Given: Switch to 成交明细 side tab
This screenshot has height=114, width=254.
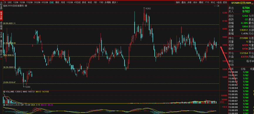Looking at the screenshot, I should point(1,25).
